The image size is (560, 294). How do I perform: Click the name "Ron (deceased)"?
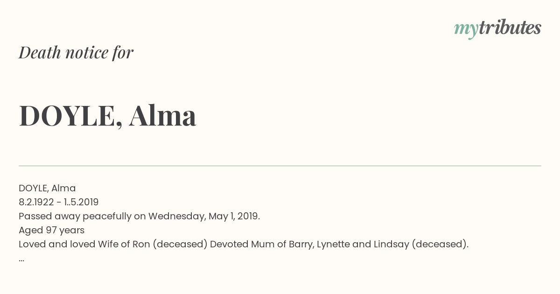click(x=180, y=244)
